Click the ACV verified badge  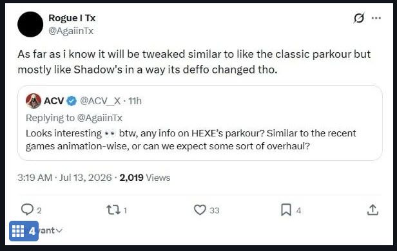click(72, 101)
